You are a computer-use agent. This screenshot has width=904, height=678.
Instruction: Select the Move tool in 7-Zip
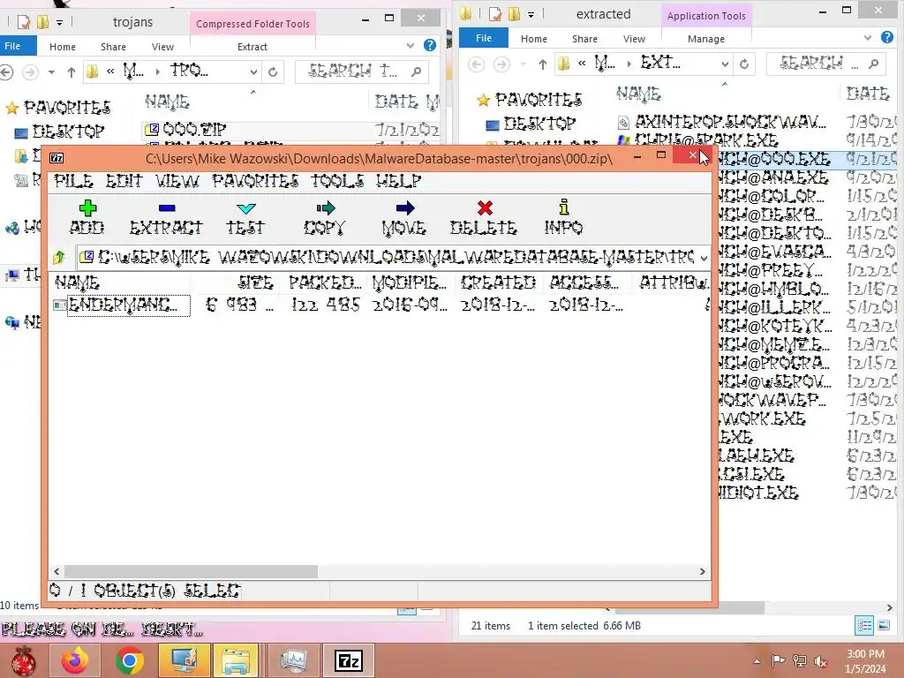coord(404,217)
